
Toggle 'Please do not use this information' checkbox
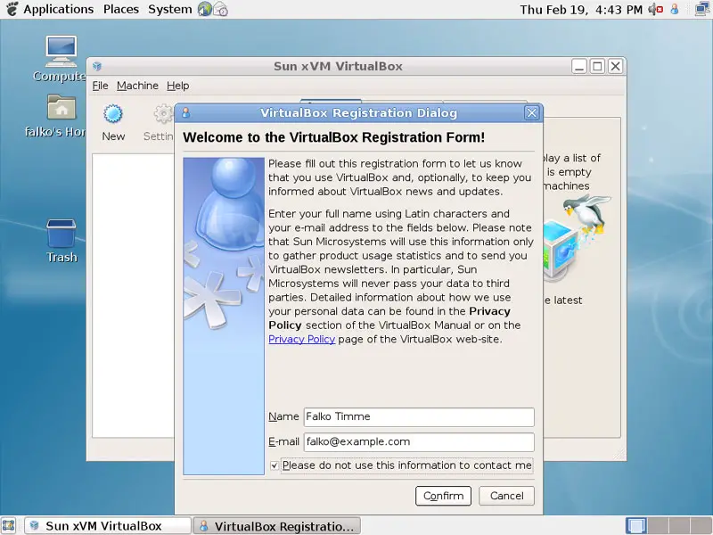[x=275, y=465]
